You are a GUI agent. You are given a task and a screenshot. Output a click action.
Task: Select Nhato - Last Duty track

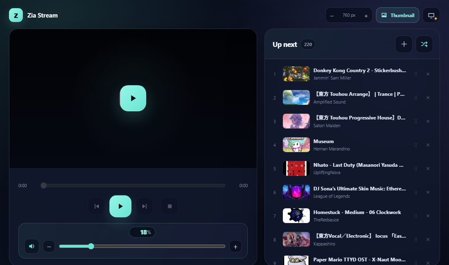[x=358, y=165]
